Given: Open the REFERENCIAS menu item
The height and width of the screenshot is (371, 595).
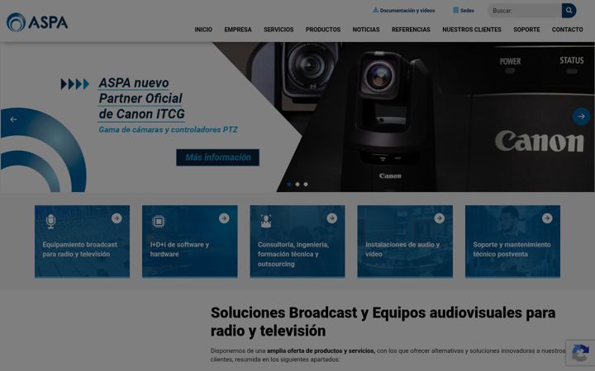Looking at the screenshot, I should [x=411, y=30].
